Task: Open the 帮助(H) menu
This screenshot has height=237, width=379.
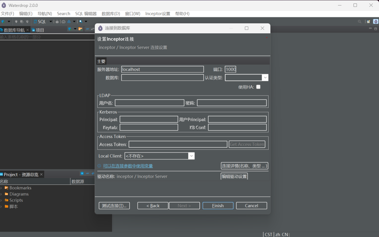Action: pyautogui.click(x=182, y=14)
